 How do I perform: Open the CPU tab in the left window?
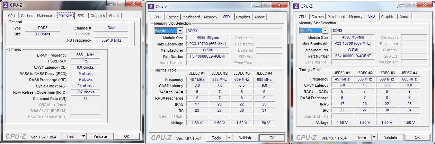(x=11, y=16)
